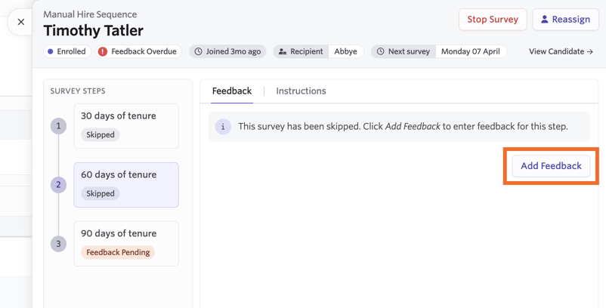Select the 60 days of tenure step

pyautogui.click(x=126, y=185)
